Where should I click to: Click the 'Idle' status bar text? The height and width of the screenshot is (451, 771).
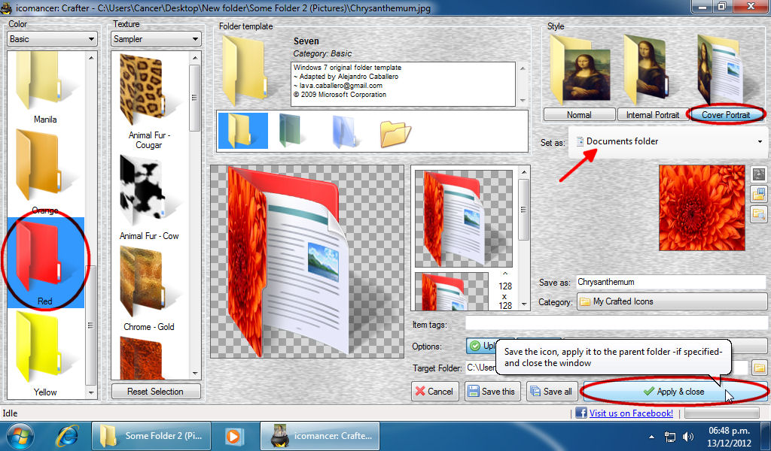[x=10, y=413]
